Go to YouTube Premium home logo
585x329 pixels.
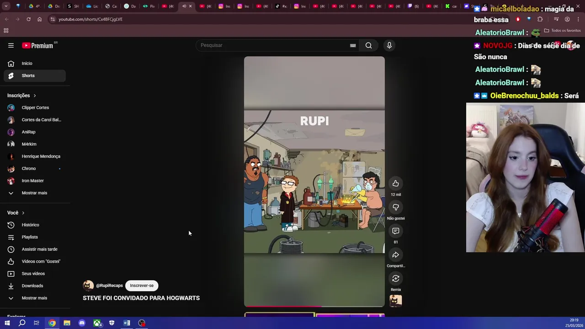38,45
